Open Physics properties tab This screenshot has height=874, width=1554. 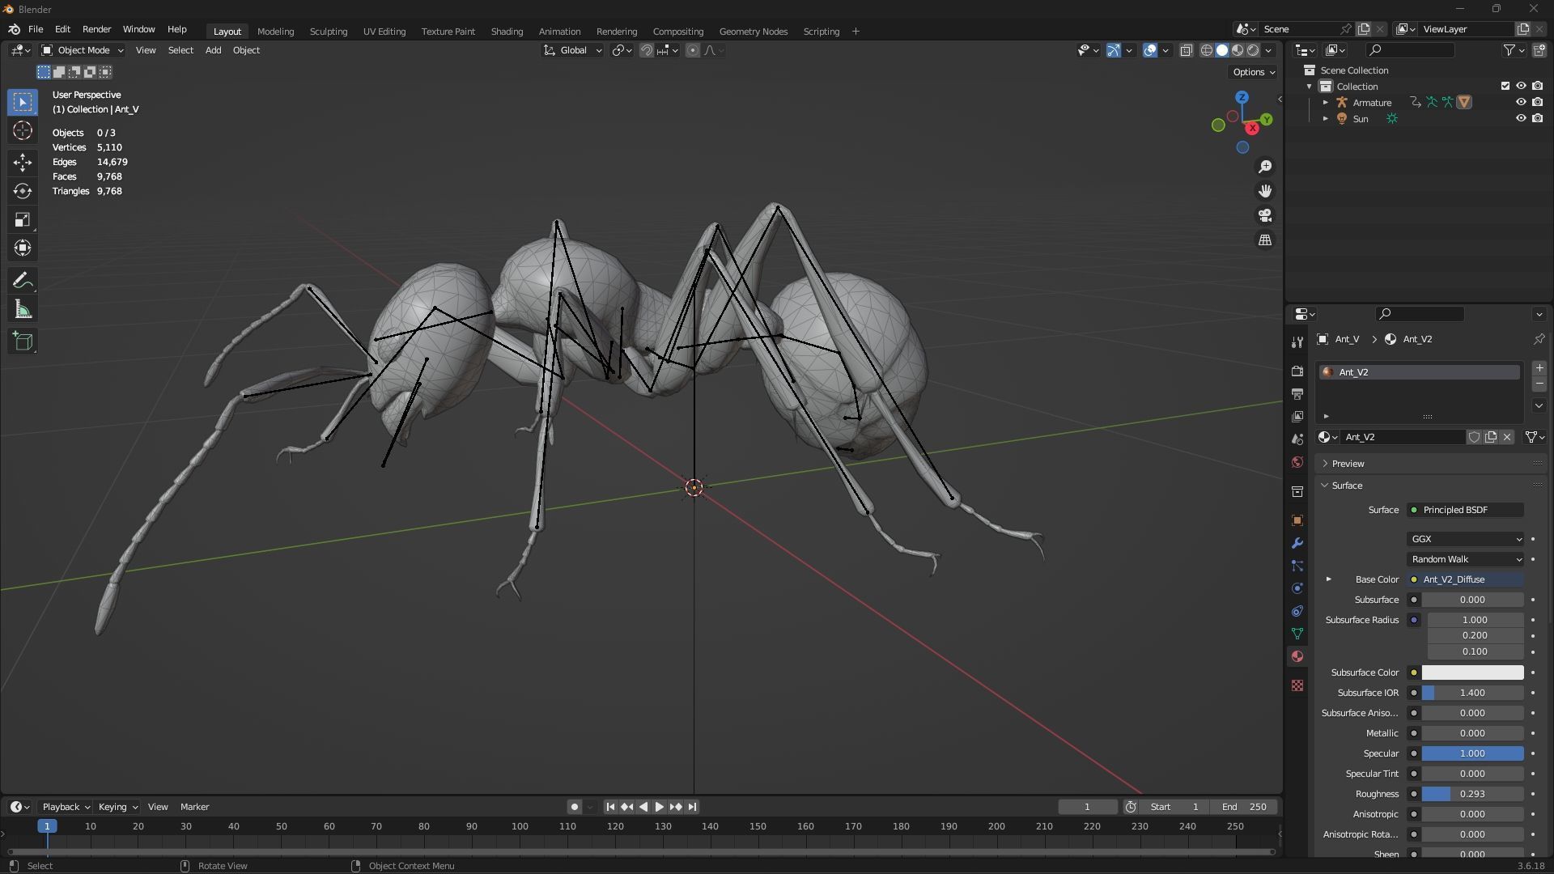tap(1297, 588)
